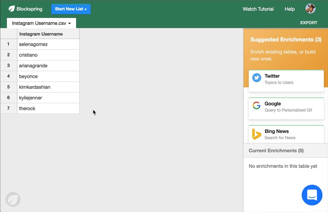Viewport: 328px width, 212px height.
Task: Select the therock cell
Action: click(x=48, y=108)
